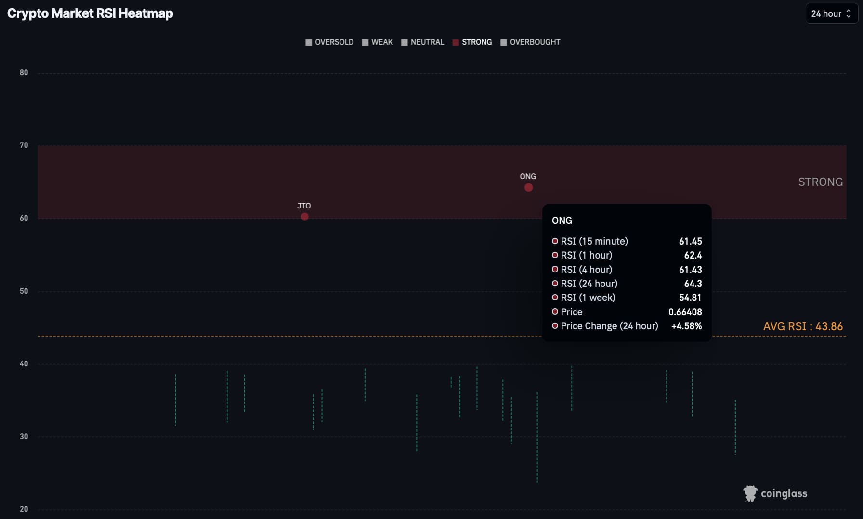
Task: Click the OVERBOUGHT legend marker
Action: (504, 42)
